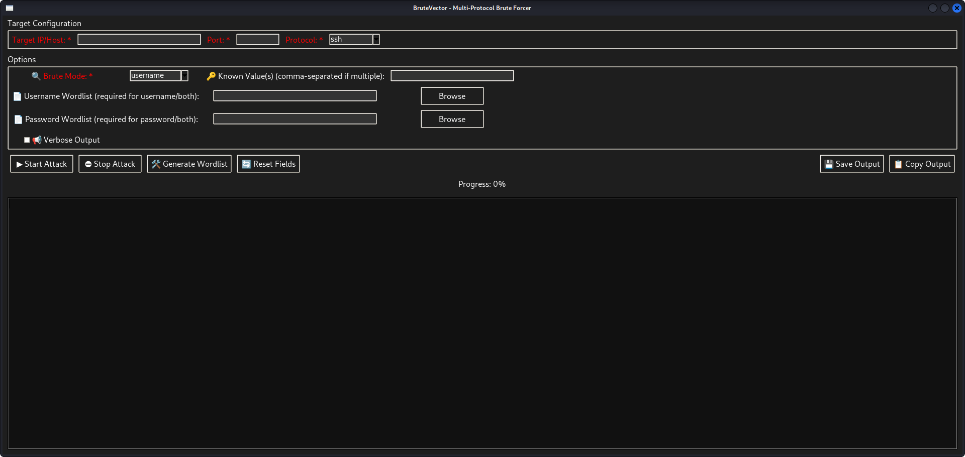Click the stop icon on Stop Attack

coord(88,164)
